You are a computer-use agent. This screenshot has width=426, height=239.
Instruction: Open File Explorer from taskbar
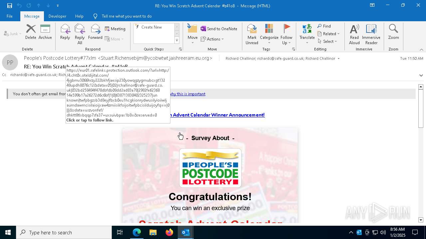coord(153,232)
